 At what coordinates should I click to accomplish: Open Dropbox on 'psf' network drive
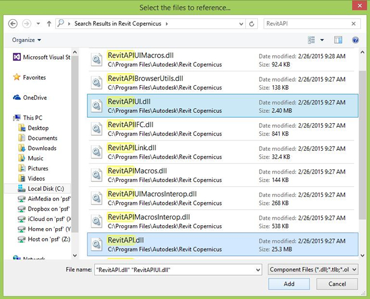coord(44,209)
